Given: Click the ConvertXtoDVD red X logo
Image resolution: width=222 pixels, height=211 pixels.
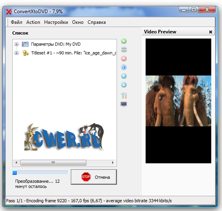Looking at the screenshot, I should coord(9,12).
